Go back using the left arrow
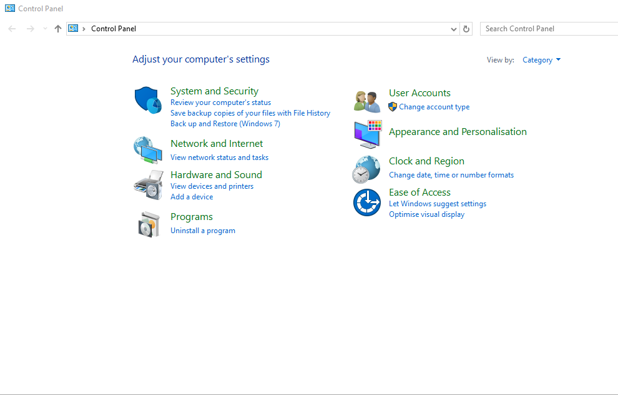 tap(12, 29)
